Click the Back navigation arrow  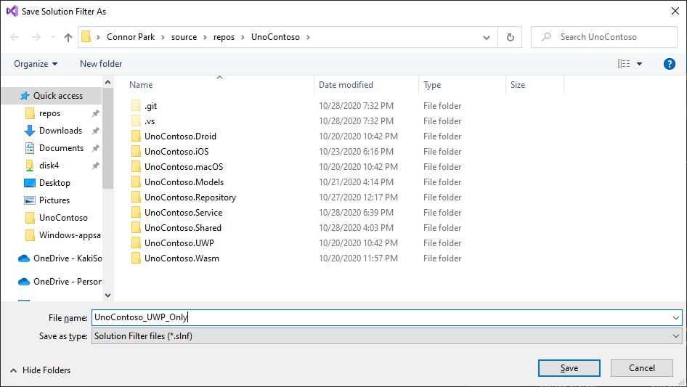click(x=15, y=37)
